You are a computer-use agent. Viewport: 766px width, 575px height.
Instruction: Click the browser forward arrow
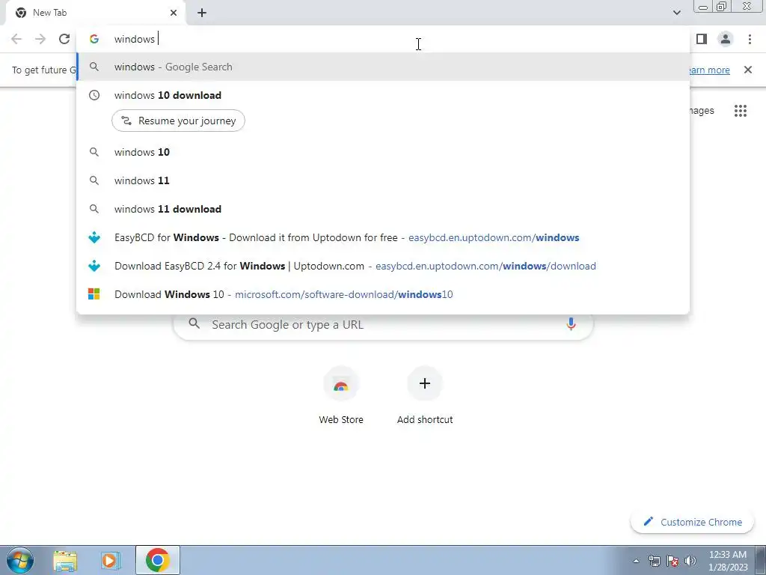40,39
